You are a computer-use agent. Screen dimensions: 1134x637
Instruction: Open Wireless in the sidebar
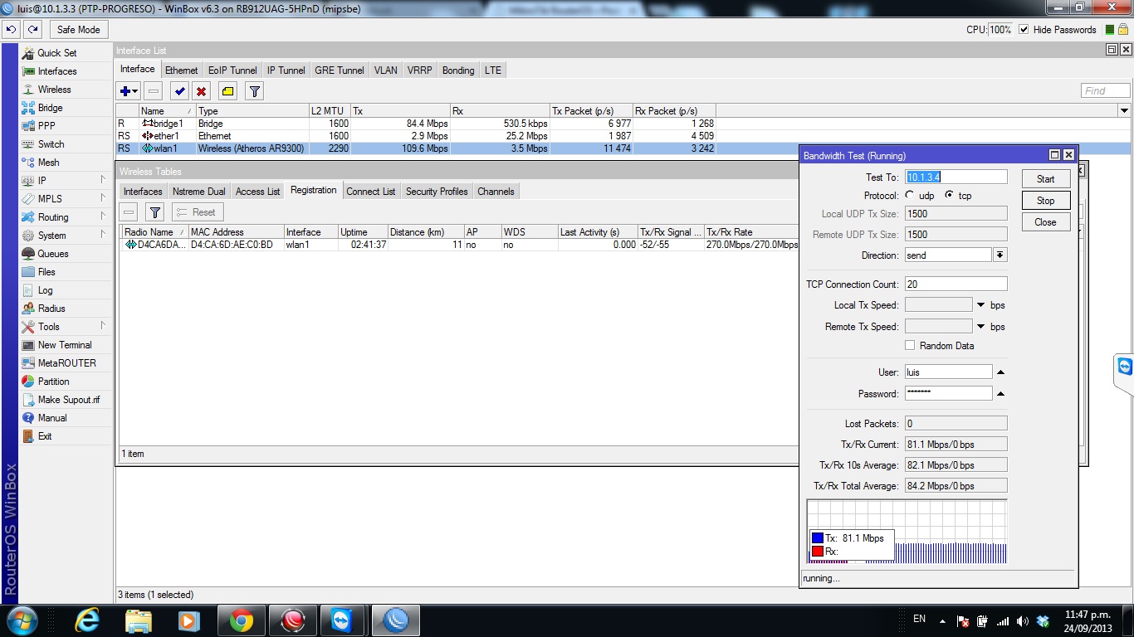[x=55, y=90]
